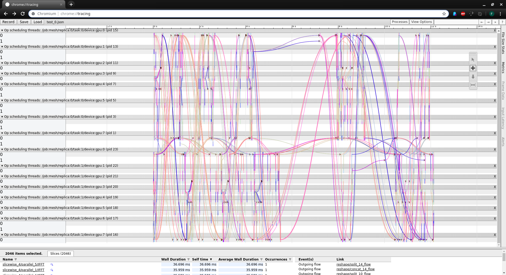Image resolution: width=506 pixels, height=275 pixels.
Task: Search for slicewise_4/parallel_1/IFFT magnifier
Action: [52, 270]
